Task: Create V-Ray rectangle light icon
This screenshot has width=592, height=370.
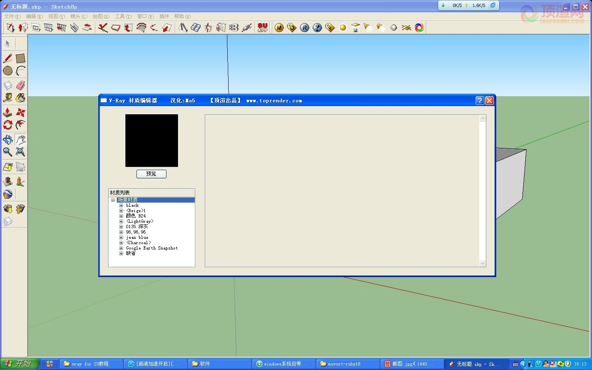Action: coord(356,28)
